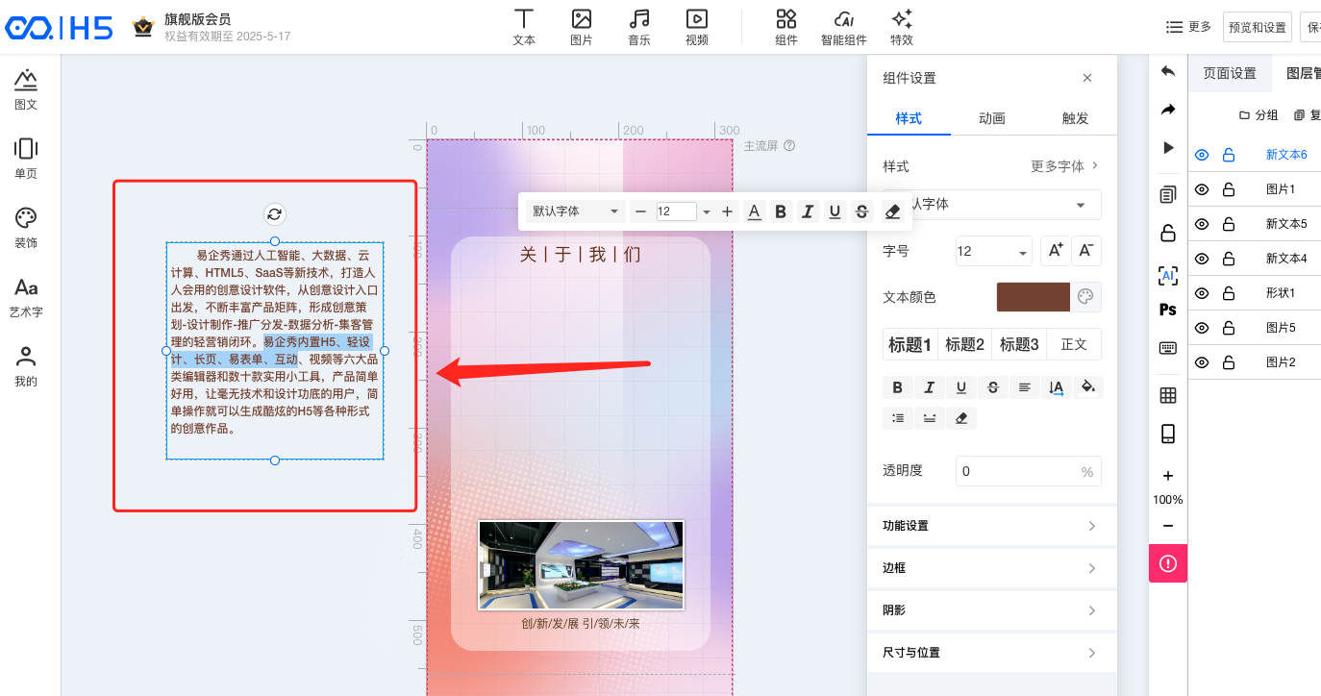The height and width of the screenshot is (696, 1321).
Task: Open the 更多字体 link
Action: [1064, 166]
